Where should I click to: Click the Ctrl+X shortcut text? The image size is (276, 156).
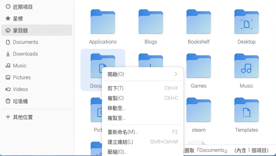[x=171, y=88]
